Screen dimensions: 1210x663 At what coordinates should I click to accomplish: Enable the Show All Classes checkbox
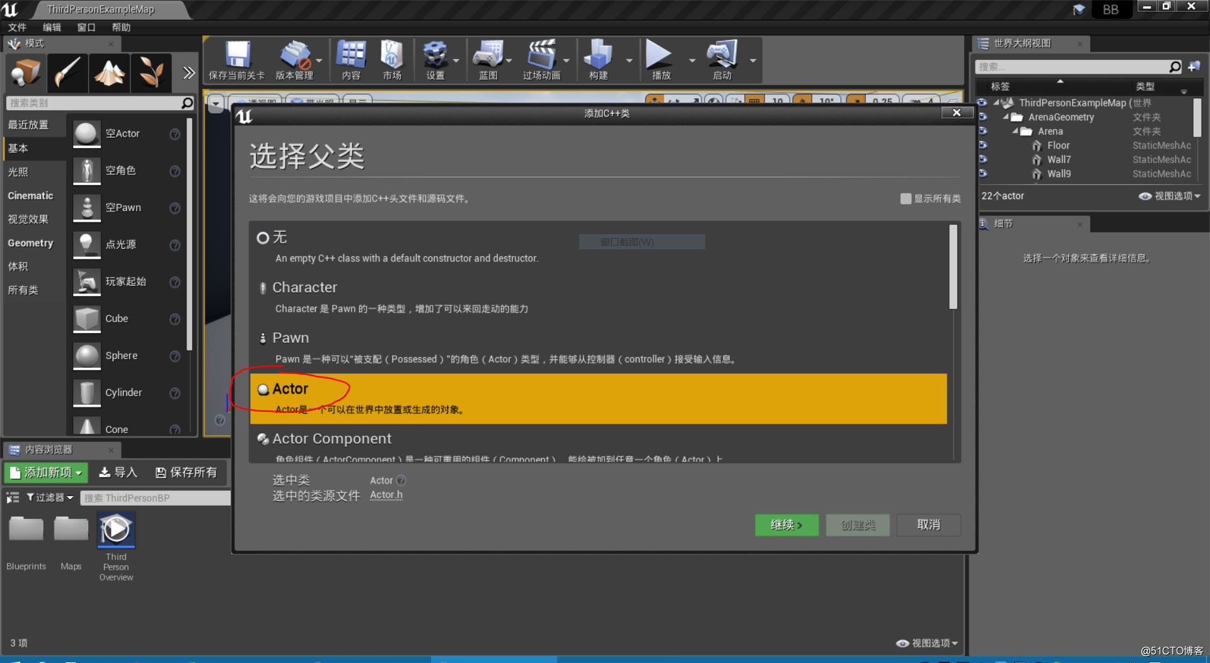(x=906, y=199)
